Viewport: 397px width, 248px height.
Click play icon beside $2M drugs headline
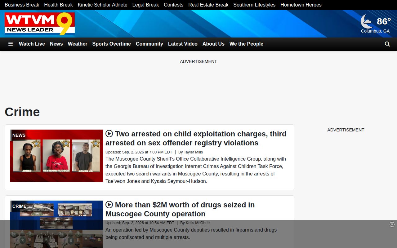click(x=109, y=205)
